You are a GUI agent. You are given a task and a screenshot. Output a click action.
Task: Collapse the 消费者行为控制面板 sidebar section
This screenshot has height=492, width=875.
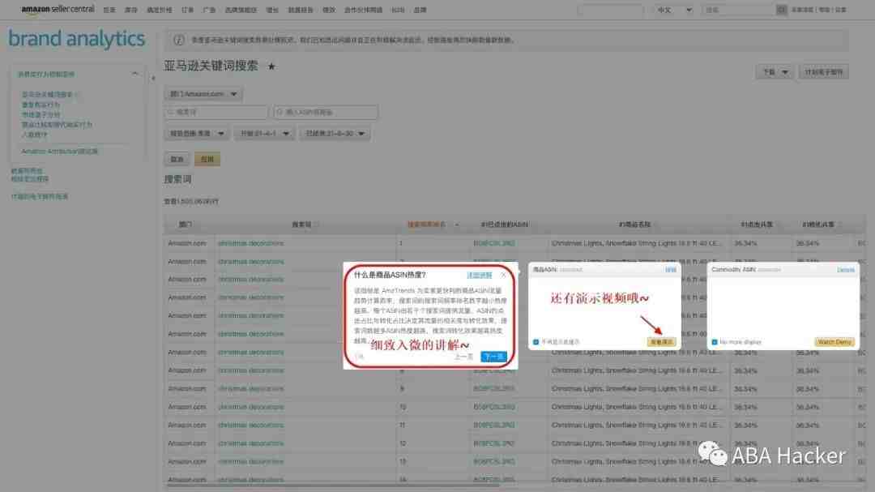coord(134,74)
